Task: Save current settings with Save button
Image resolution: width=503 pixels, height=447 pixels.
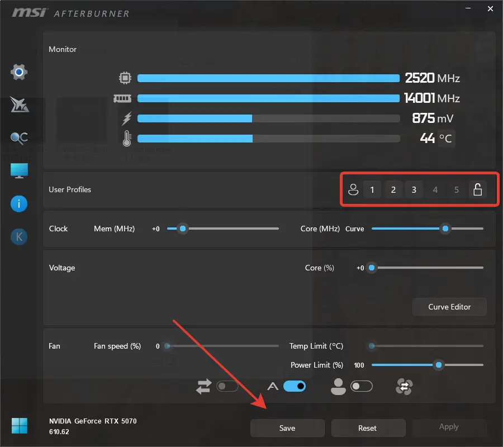Action: point(287,428)
